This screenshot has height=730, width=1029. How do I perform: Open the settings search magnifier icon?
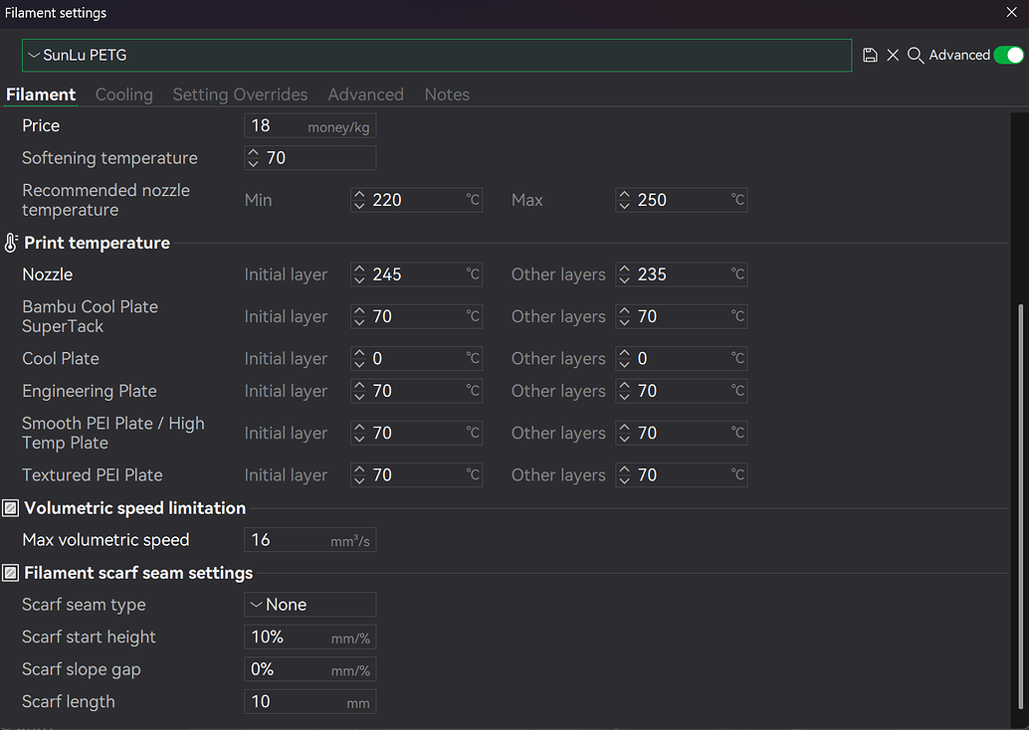click(x=916, y=55)
